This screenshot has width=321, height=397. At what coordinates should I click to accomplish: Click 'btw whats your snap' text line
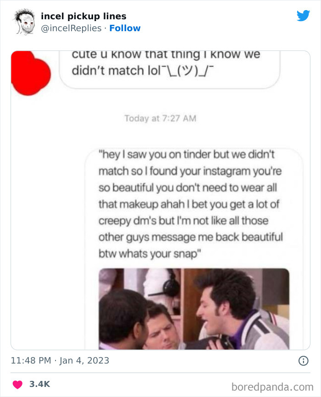point(149,254)
